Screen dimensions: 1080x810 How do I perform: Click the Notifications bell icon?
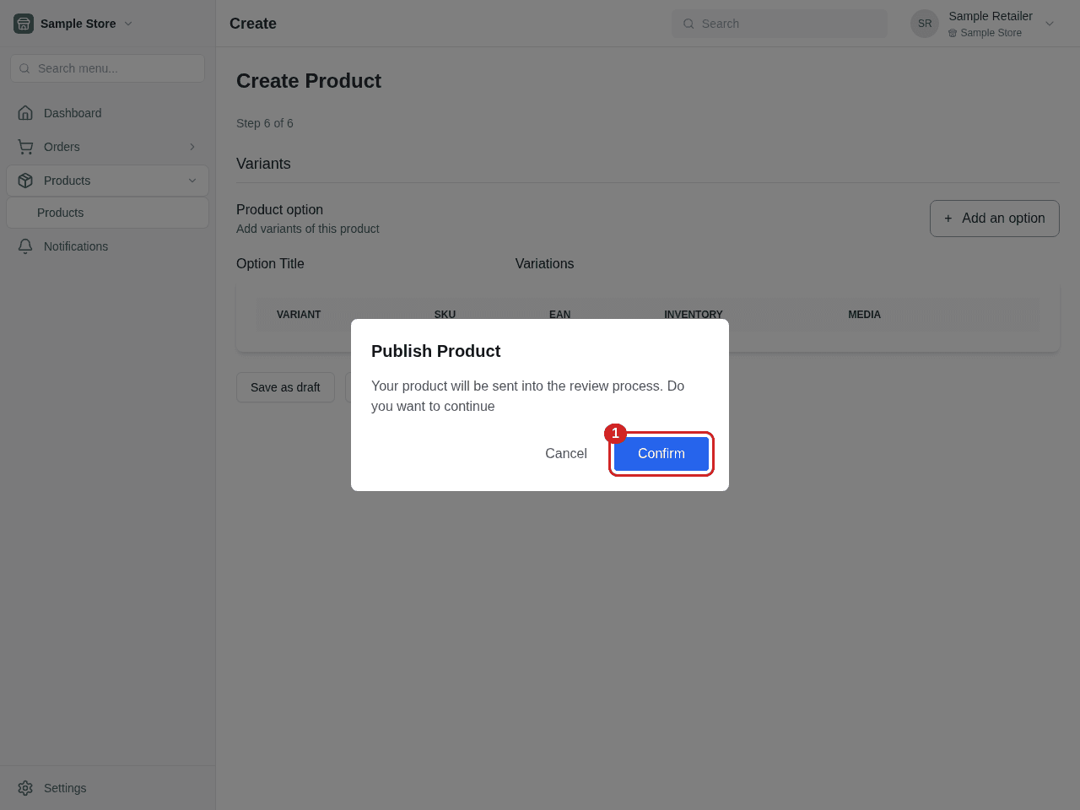[x=25, y=246]
